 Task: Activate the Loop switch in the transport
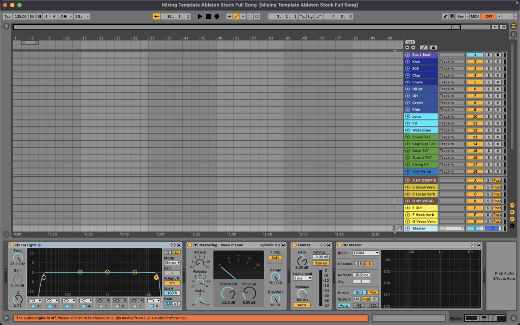[310, 16]
